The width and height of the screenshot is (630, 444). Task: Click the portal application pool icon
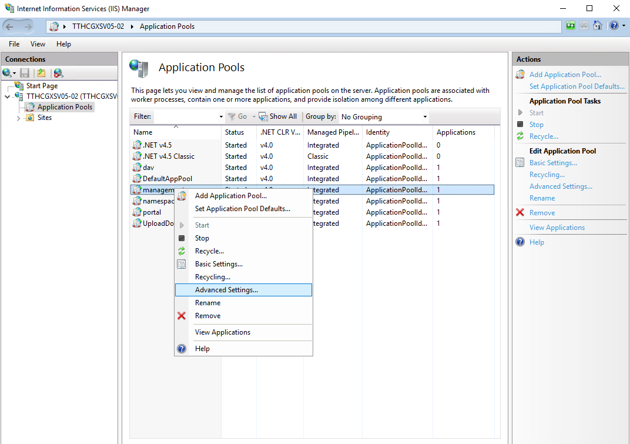pyautogui.click(x=137, y=212)
